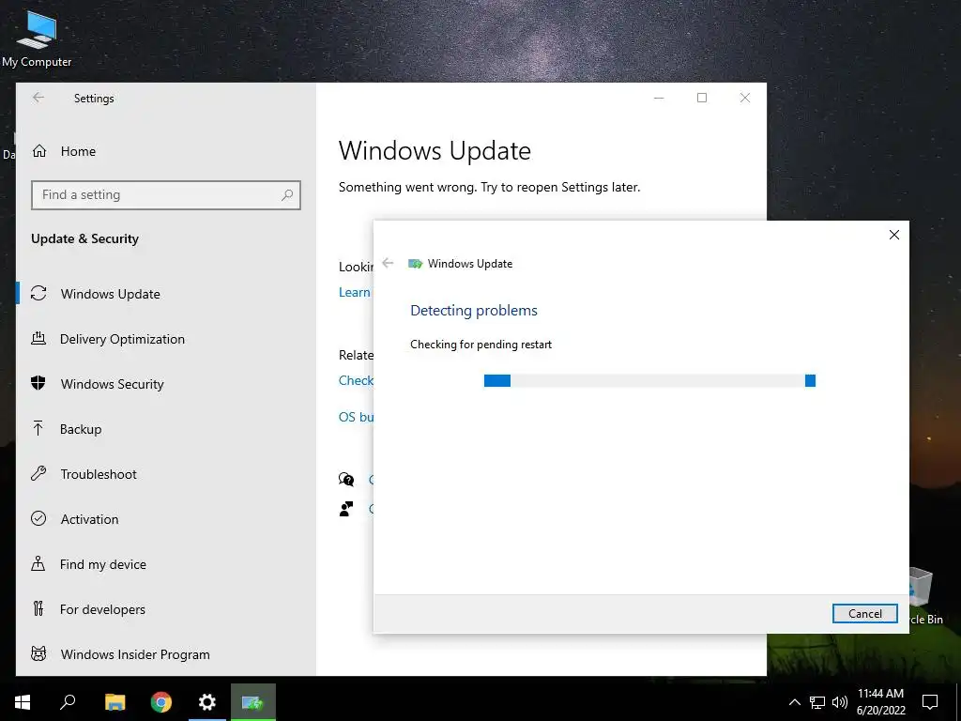961x721 pixels.
Task: Open My Computer desktop icon
Action: point(37,38)
